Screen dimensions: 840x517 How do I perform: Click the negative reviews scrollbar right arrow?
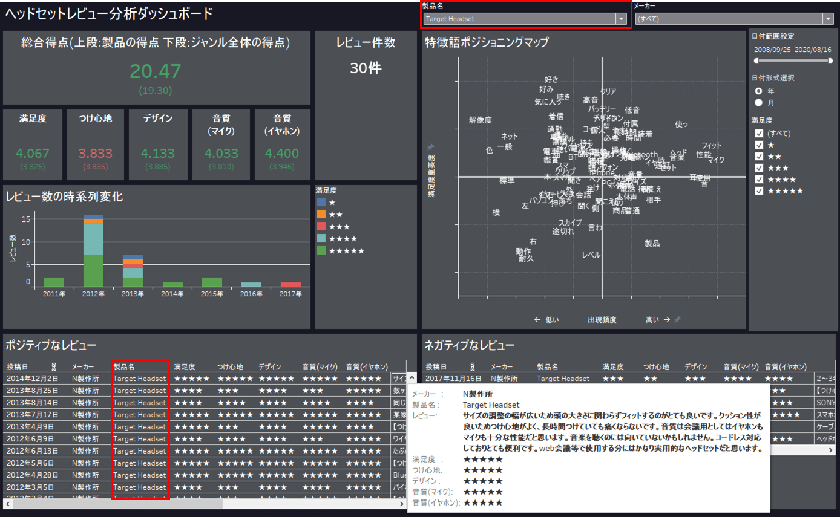tap(830, 450)
